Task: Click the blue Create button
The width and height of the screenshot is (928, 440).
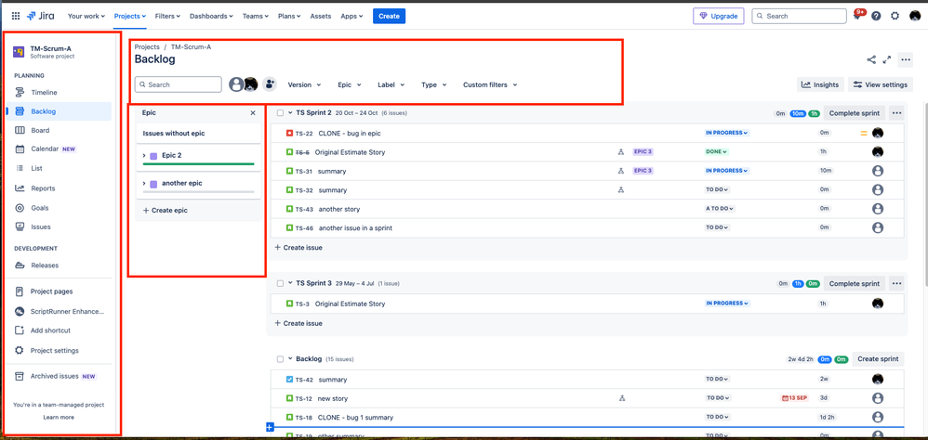Action: point(389,16)
